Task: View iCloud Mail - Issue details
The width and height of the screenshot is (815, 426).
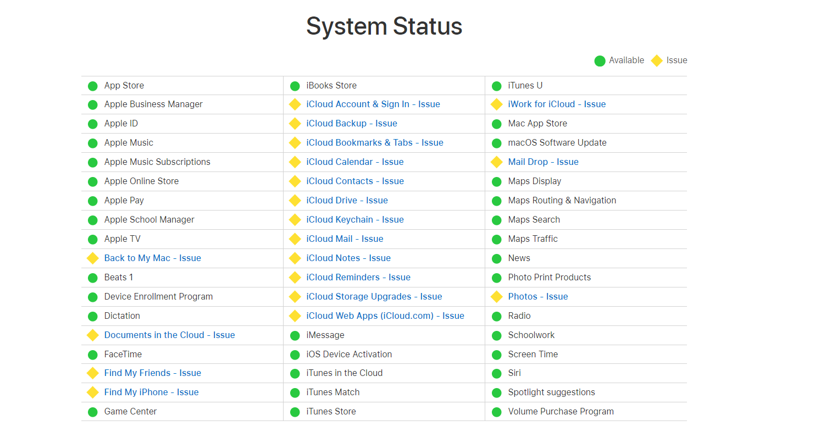Action: [345, 239]
